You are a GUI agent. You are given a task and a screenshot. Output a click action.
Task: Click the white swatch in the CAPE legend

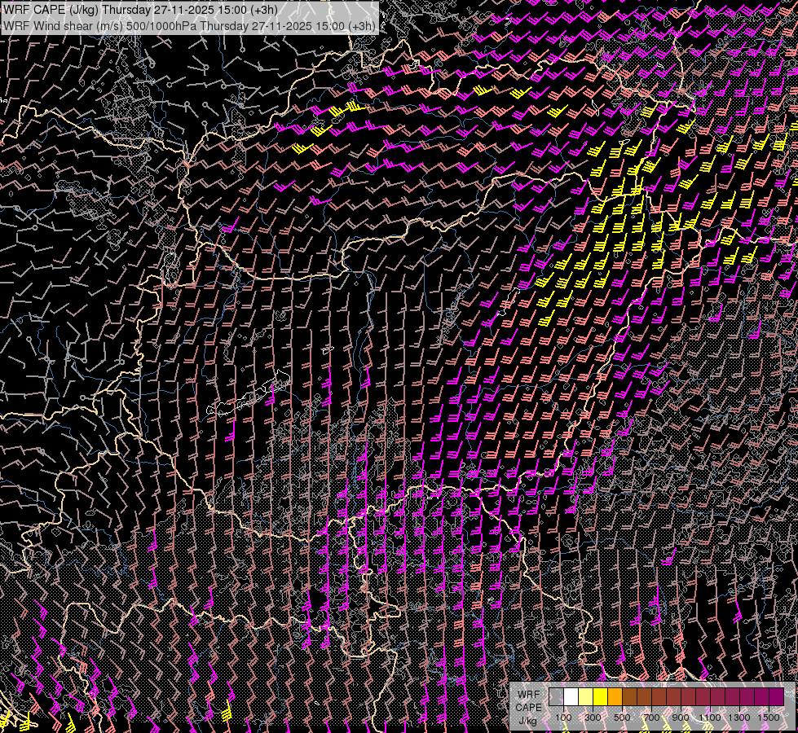[571, 696]
